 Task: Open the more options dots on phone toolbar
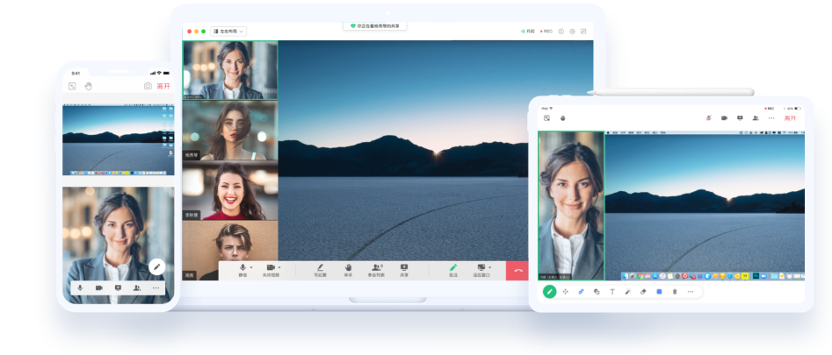click(x=156, y=288)
